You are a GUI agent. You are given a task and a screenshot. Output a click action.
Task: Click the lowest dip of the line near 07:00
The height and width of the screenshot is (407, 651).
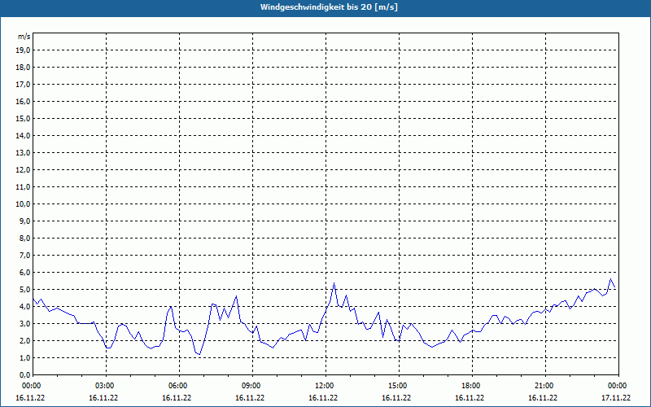click(x=199, y=355)
